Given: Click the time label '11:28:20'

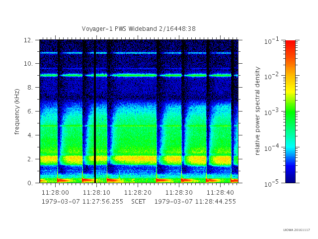Looking at the screenshot, I should click(138, 193).
